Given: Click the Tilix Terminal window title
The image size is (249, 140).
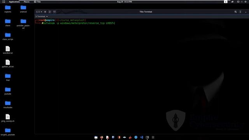Looking at the screenshot, I should [146, 12].
